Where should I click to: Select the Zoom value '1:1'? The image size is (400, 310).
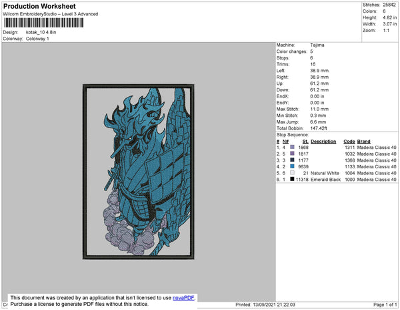pyautogui.click(x=386, y=31)
